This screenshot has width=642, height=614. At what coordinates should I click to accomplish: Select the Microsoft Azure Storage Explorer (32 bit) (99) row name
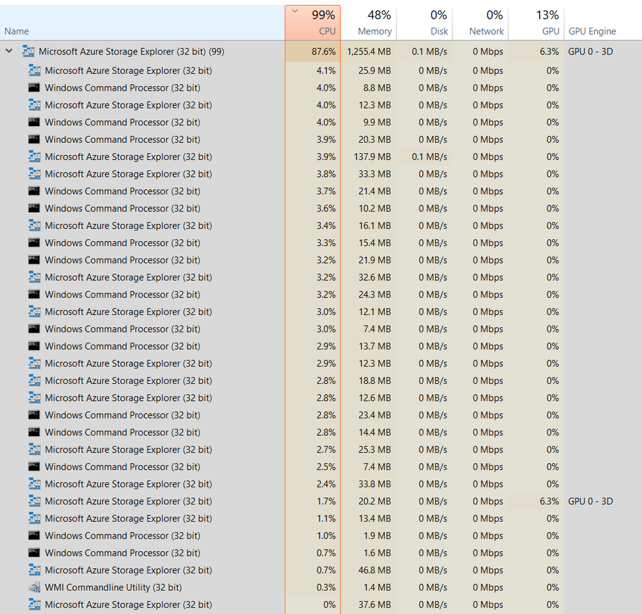[131, 51]
